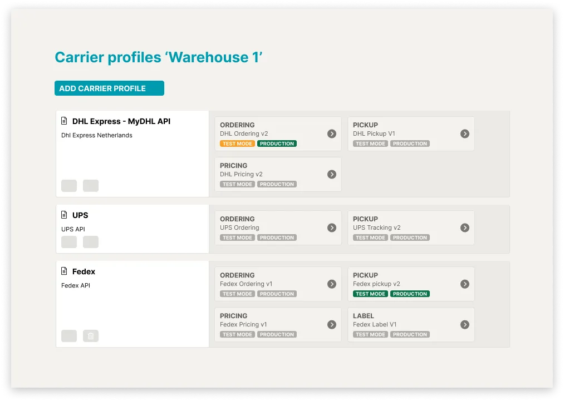This screenshot has width=564, height=401.
Task: Open DHL Ordering v2 with its arrow icon
Action: tap(332, 133)
